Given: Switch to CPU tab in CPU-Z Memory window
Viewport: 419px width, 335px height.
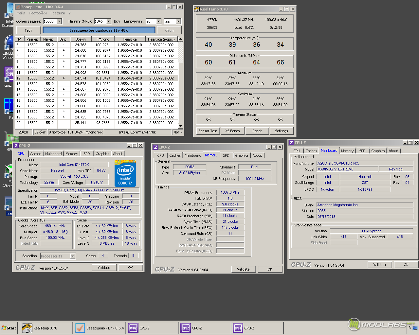Looking at the screenshot, I should click(160, 155).
